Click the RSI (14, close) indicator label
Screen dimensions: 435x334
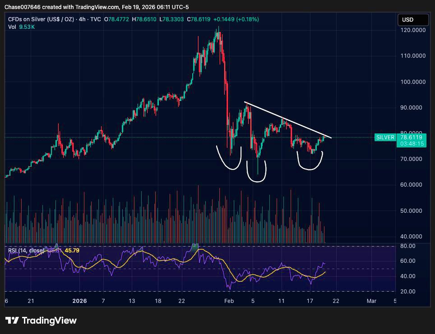(x=26, y=249)
